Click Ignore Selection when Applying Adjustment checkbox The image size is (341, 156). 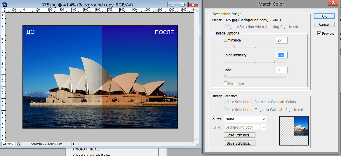225,27
